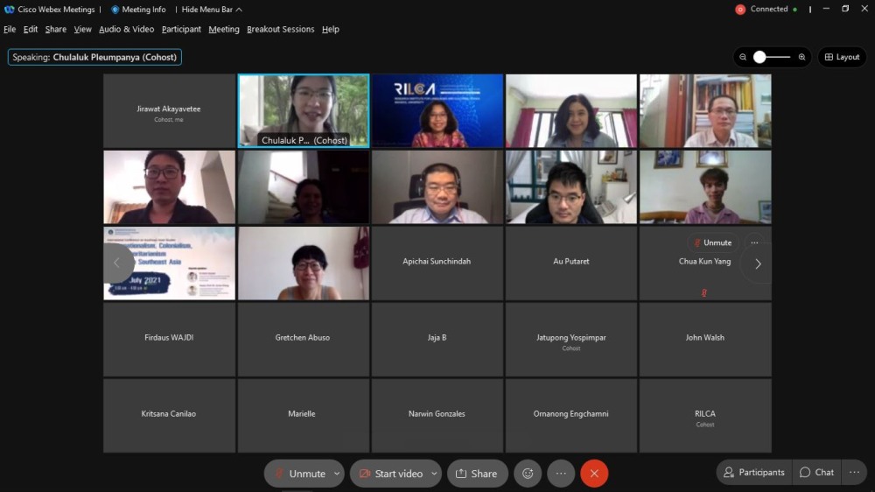Open the Breakout Sessions menu
875x492 pixels.
[x=280, y=29]
